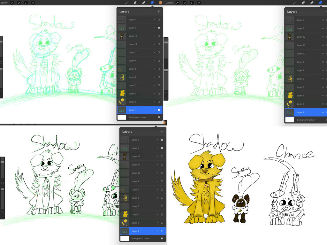Open Adjustments magic wand in top-left screenshot
Viewport: 327px width, 245px height.
(x=19, y=3)
